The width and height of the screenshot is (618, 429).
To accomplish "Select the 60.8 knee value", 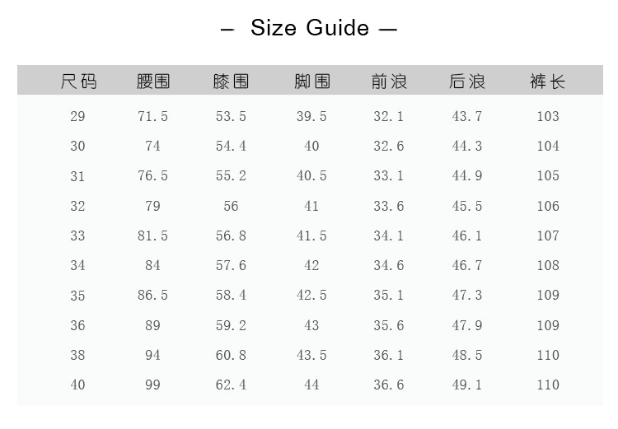I will coord(231,356).
